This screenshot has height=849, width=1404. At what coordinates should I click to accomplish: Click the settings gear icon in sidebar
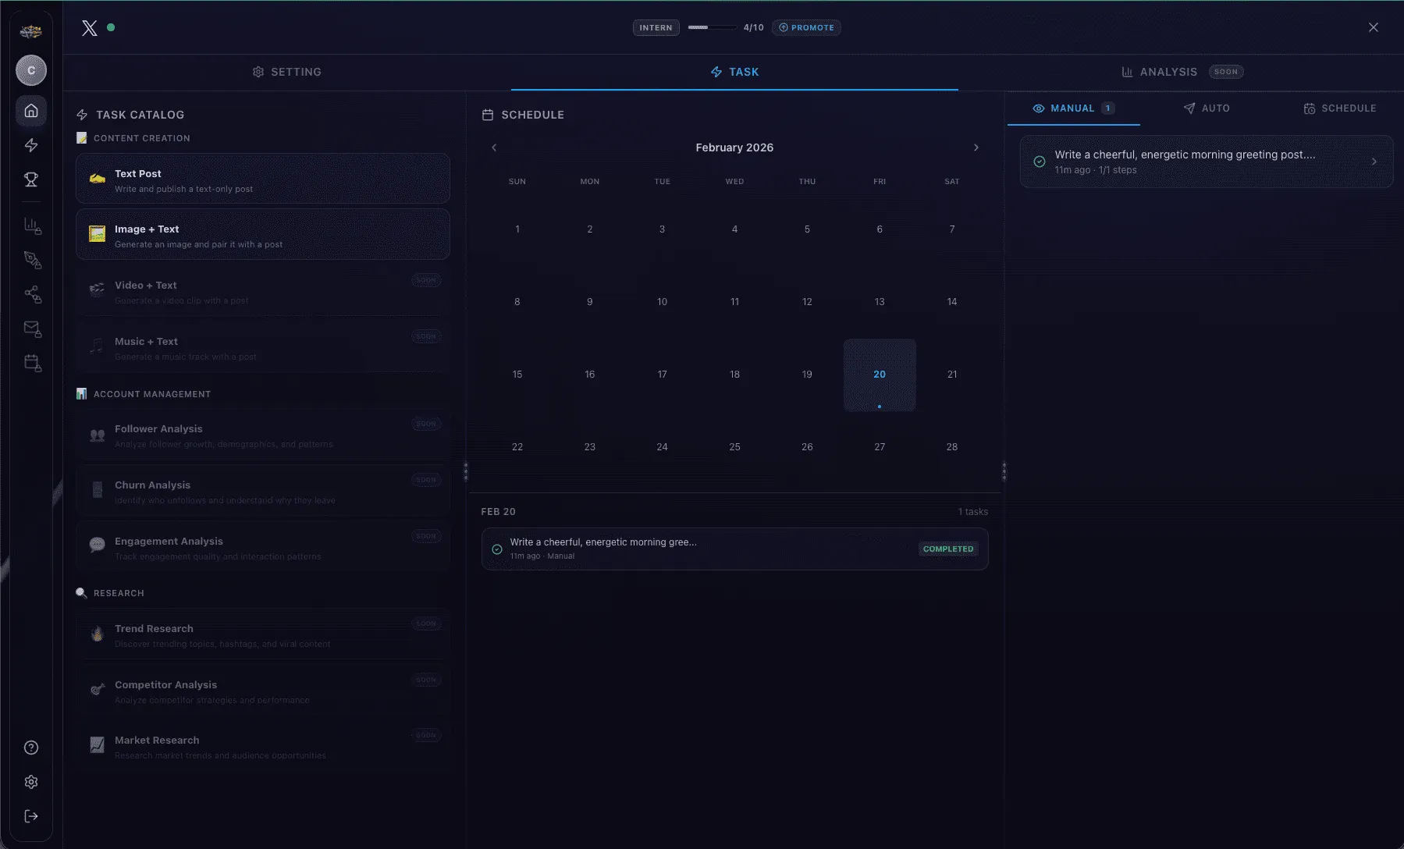click(x=30, y=781)
